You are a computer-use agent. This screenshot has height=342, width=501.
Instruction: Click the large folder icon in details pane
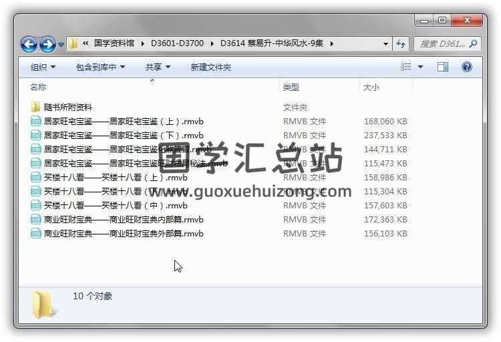point(44,305)
